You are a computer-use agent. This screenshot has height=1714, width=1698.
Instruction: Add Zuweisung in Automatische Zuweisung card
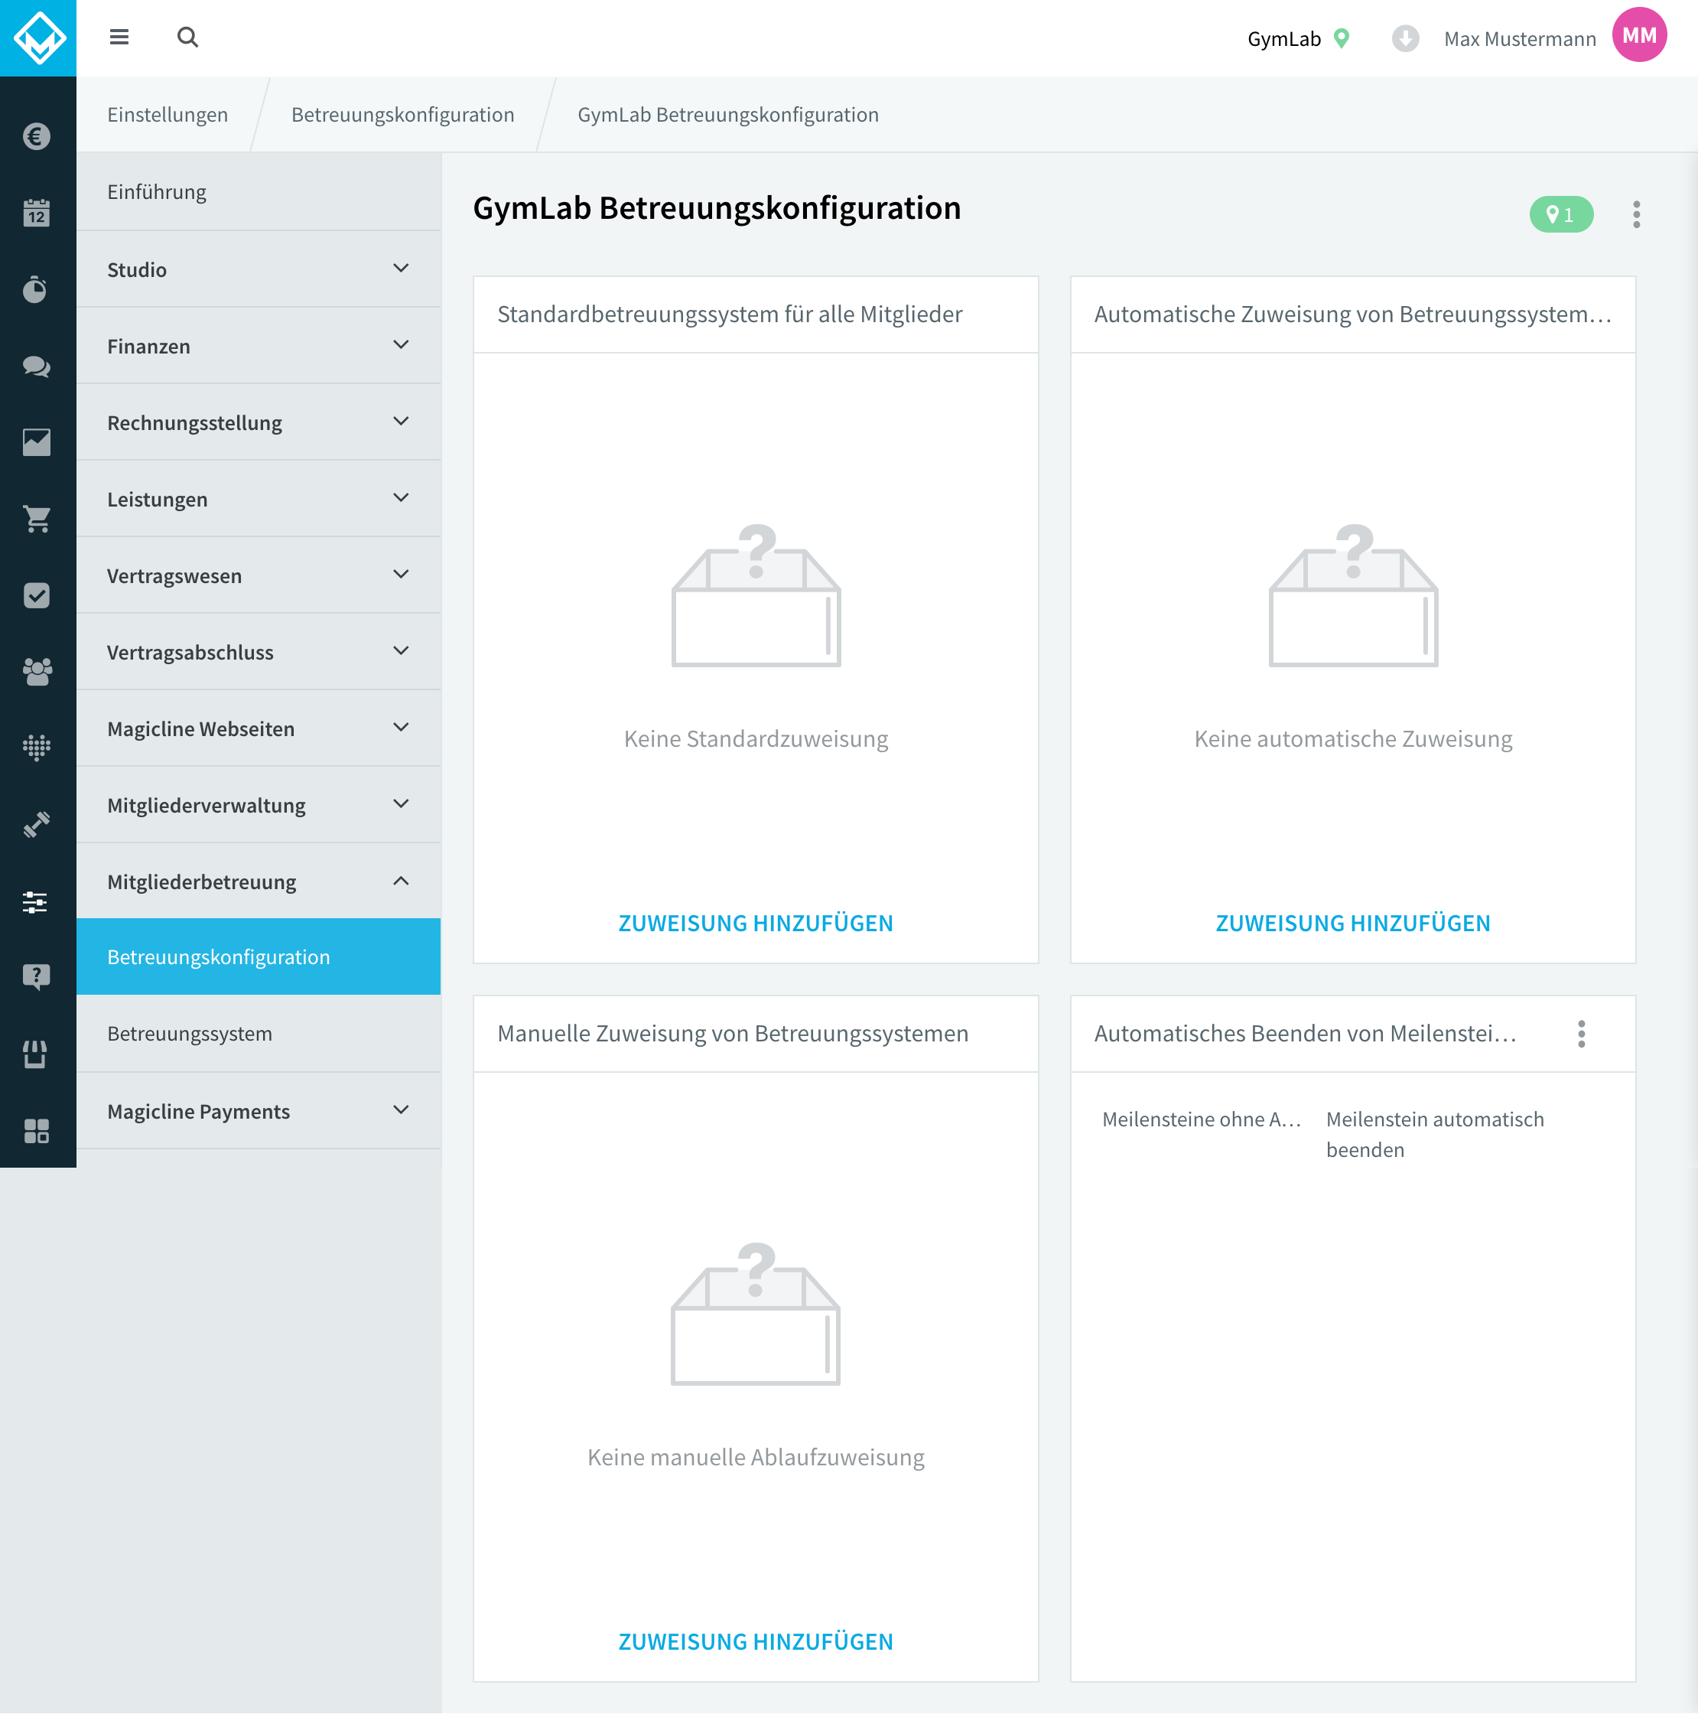point(1352,923)
